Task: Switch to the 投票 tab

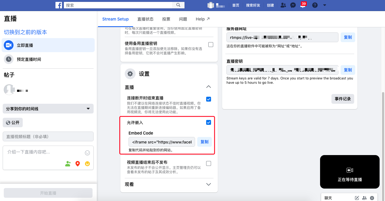Action: pyautogui.click(x=166, y=19)
